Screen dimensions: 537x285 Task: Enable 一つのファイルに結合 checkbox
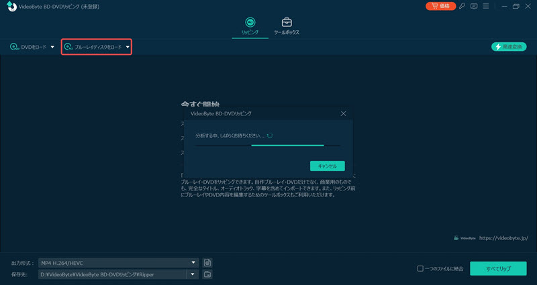coord(420,269)
